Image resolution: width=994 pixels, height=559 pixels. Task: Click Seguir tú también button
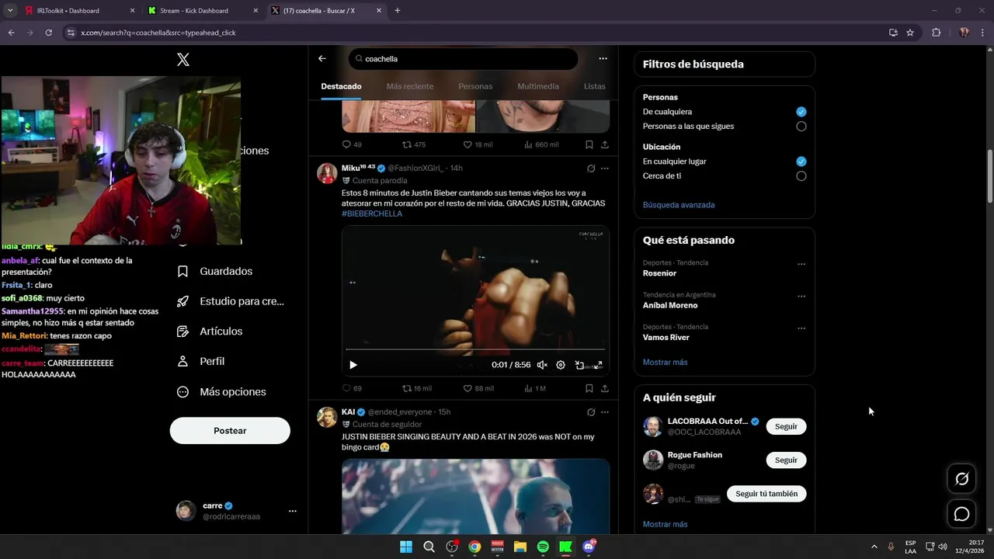click(x=766, y=494)
